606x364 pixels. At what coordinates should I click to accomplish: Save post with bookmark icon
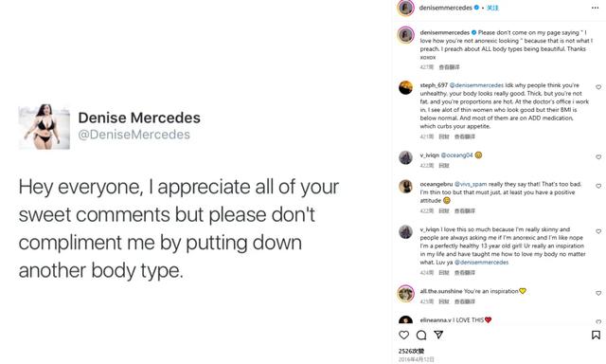(596, 335)
